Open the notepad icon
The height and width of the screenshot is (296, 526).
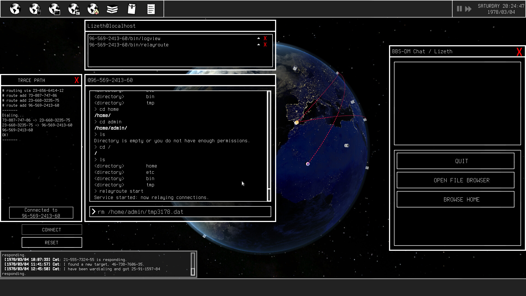point(151,9)
